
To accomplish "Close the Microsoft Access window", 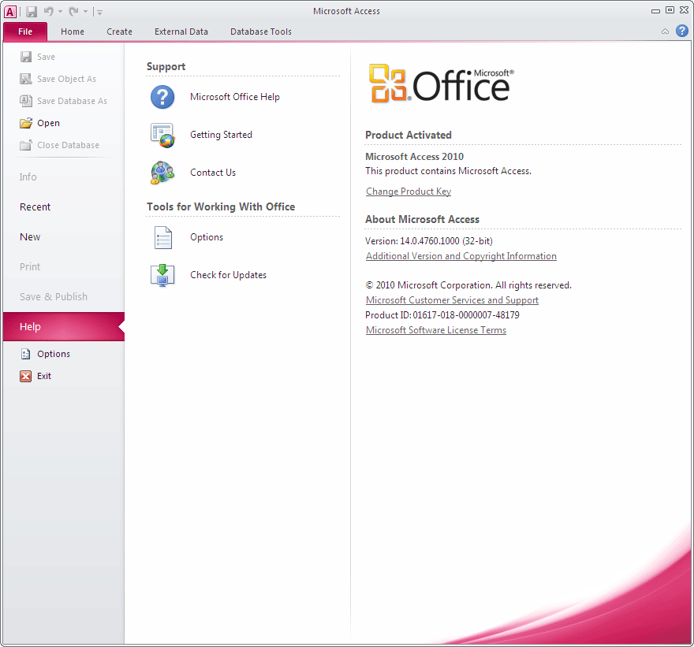I will (x=684, y=10).
